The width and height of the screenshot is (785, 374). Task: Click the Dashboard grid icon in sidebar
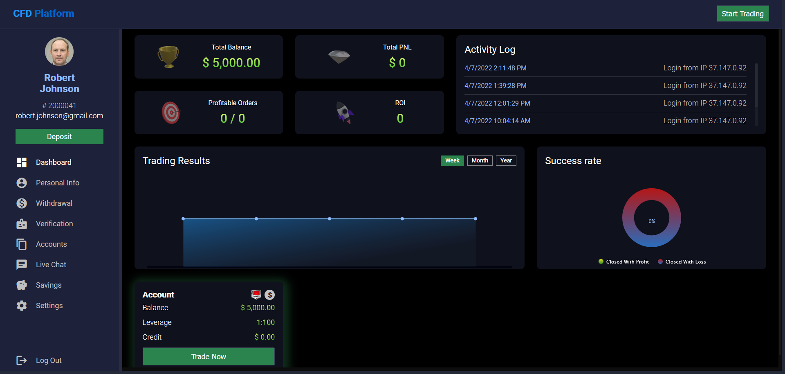coord(22,162)
